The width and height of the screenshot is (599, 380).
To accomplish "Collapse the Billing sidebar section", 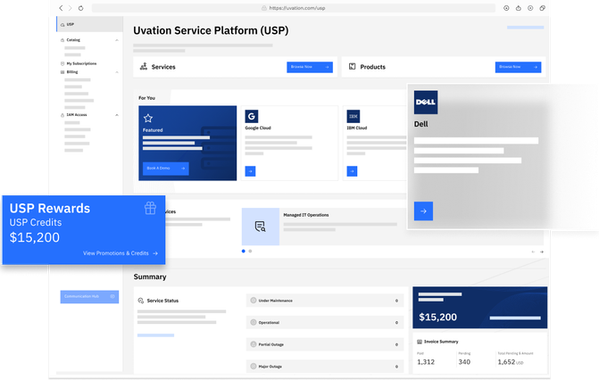I will pos(117,72).
